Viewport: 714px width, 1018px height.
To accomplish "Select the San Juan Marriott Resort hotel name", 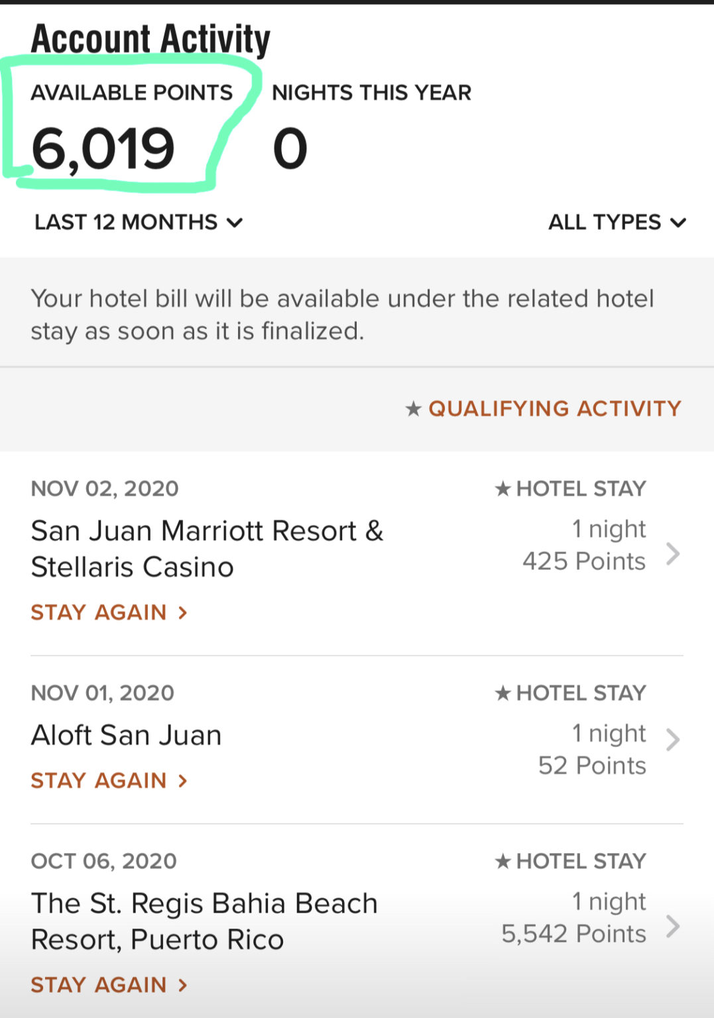I will pos(208,549).
